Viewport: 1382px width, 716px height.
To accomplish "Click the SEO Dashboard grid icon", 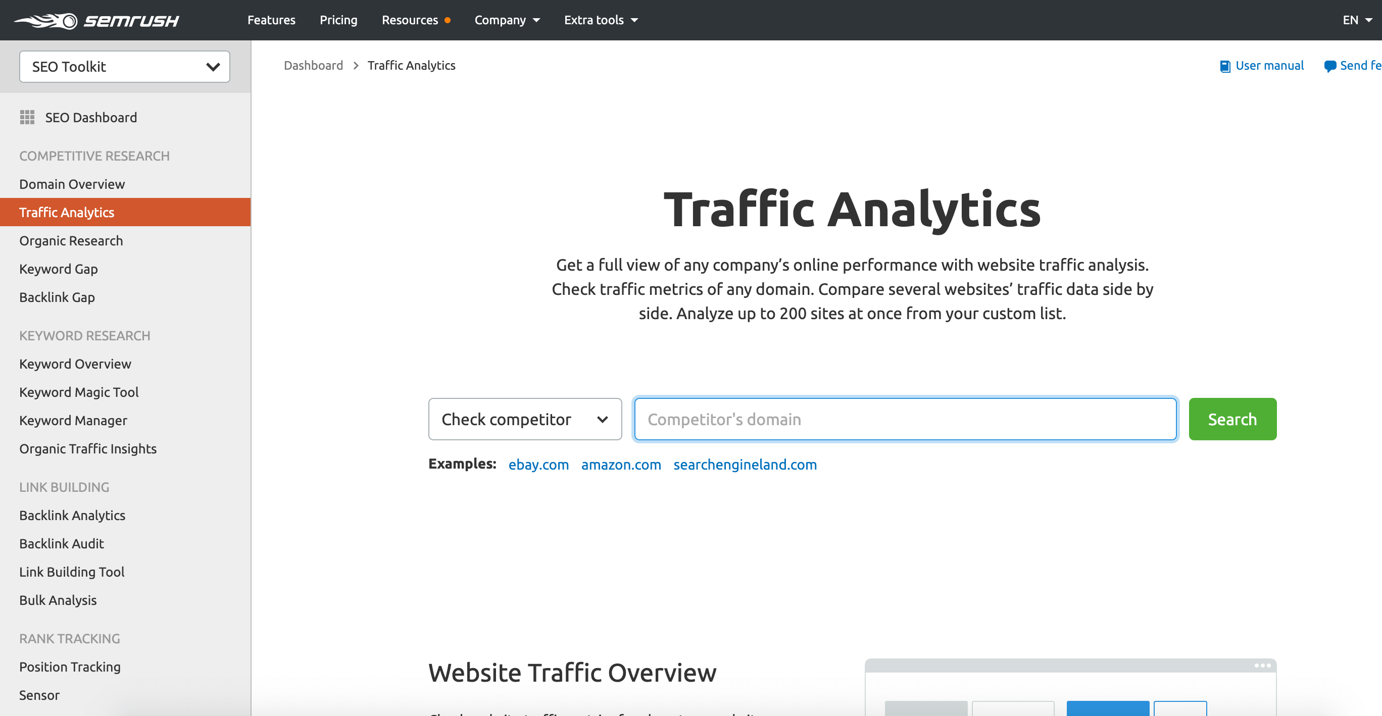I will coord(27,118).
